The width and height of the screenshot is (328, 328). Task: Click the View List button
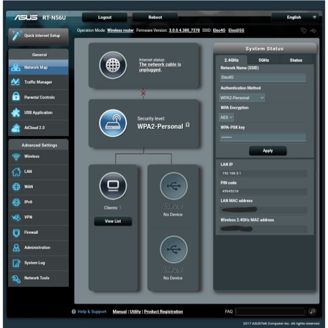113,221
